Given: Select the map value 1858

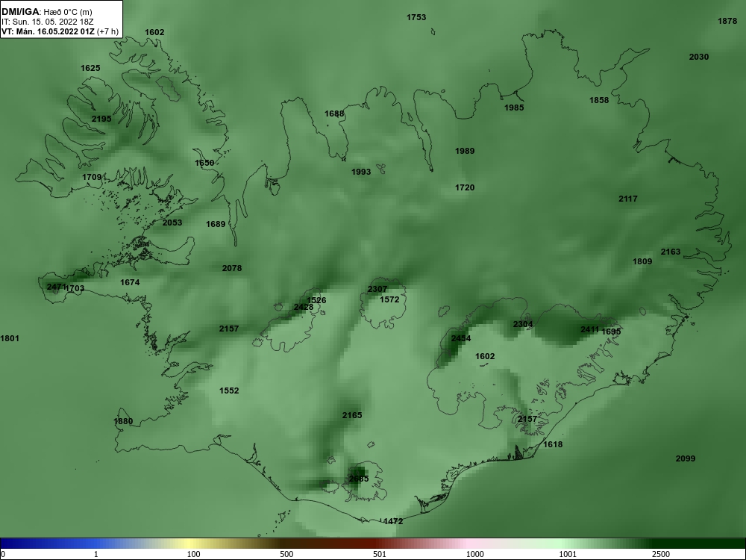Looking at the screenshot, I should (599, 100).
